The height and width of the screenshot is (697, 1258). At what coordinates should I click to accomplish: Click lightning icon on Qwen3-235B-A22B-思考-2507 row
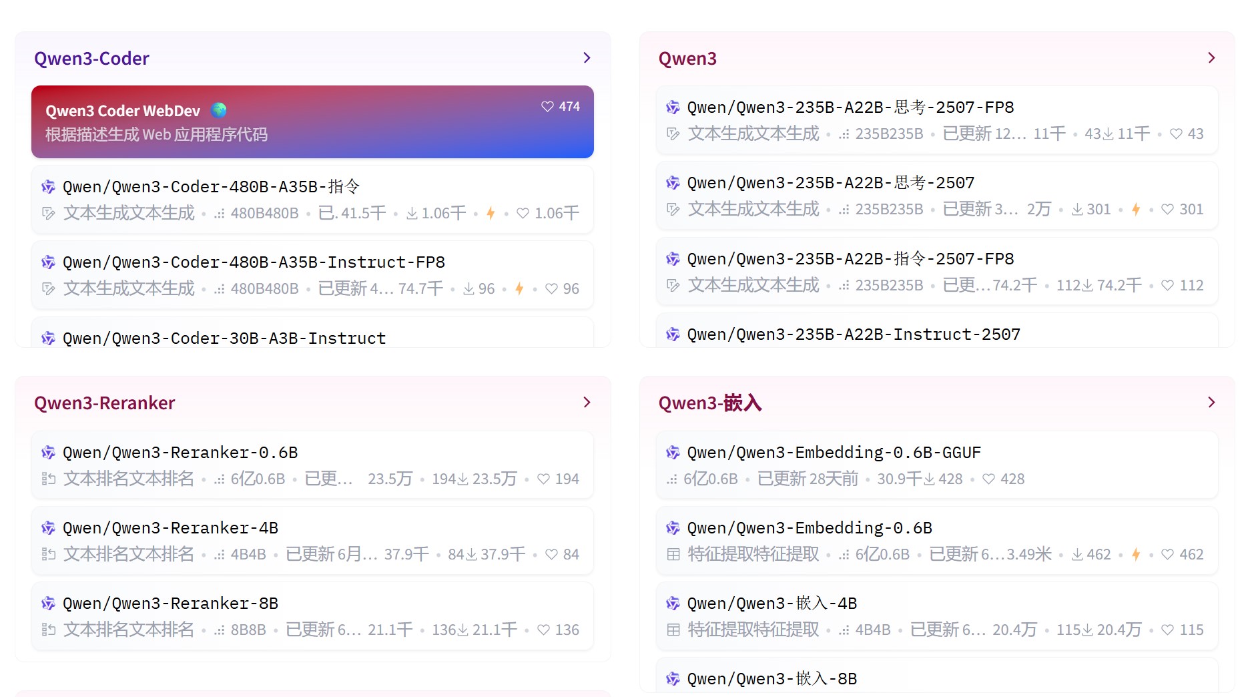coord(1136,210)
